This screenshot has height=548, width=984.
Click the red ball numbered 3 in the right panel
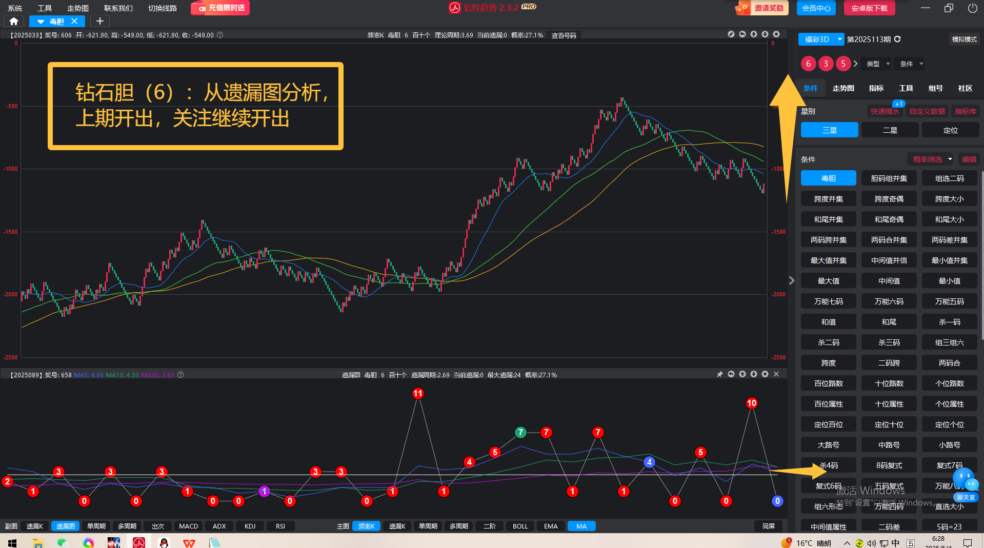click(x=826, y=64)
